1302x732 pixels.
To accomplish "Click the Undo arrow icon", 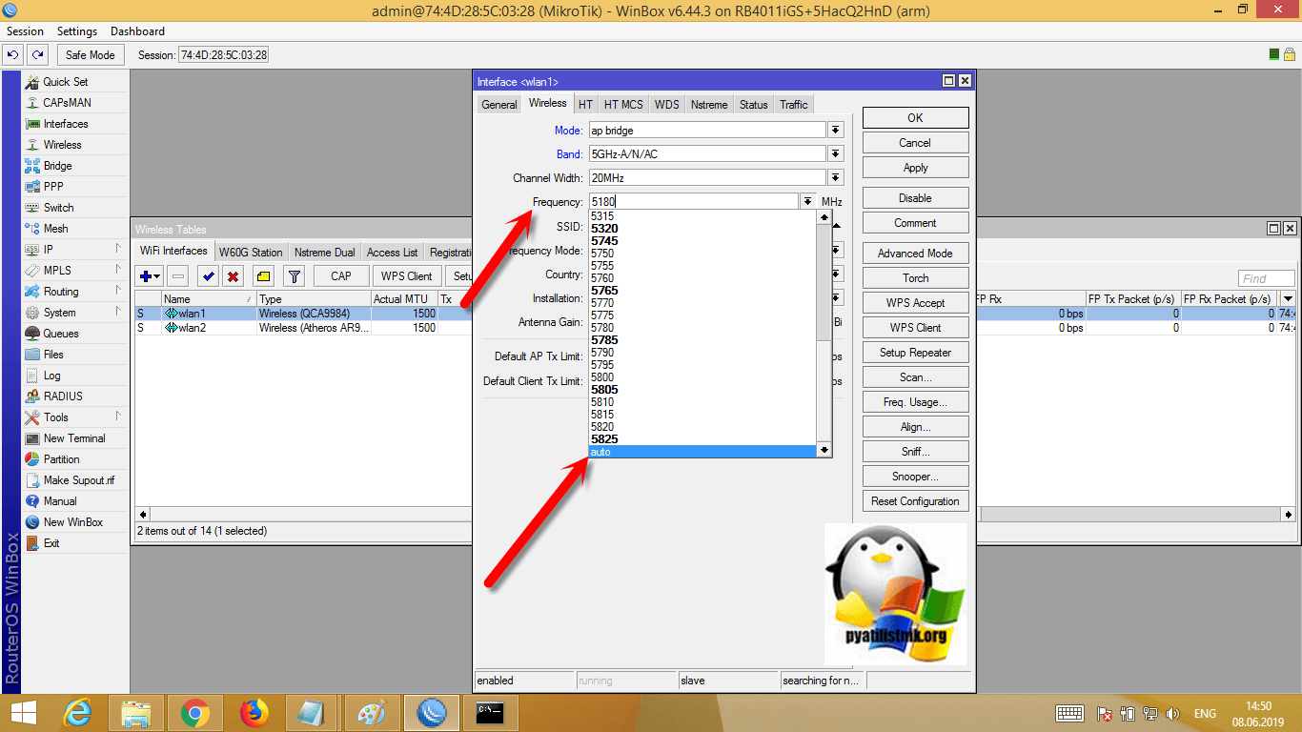I will (x=13, y=55).
